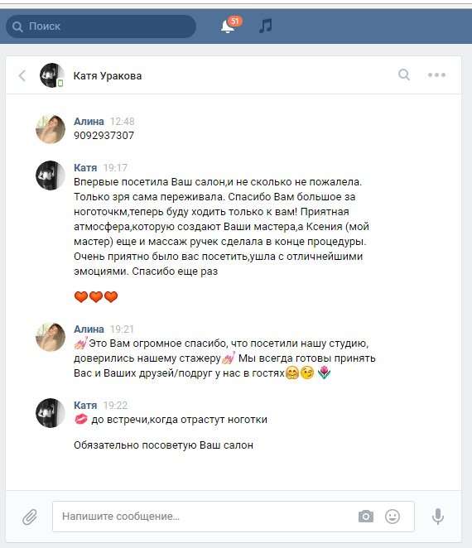
Task: Click the Поиск search field
Action: 101,26
